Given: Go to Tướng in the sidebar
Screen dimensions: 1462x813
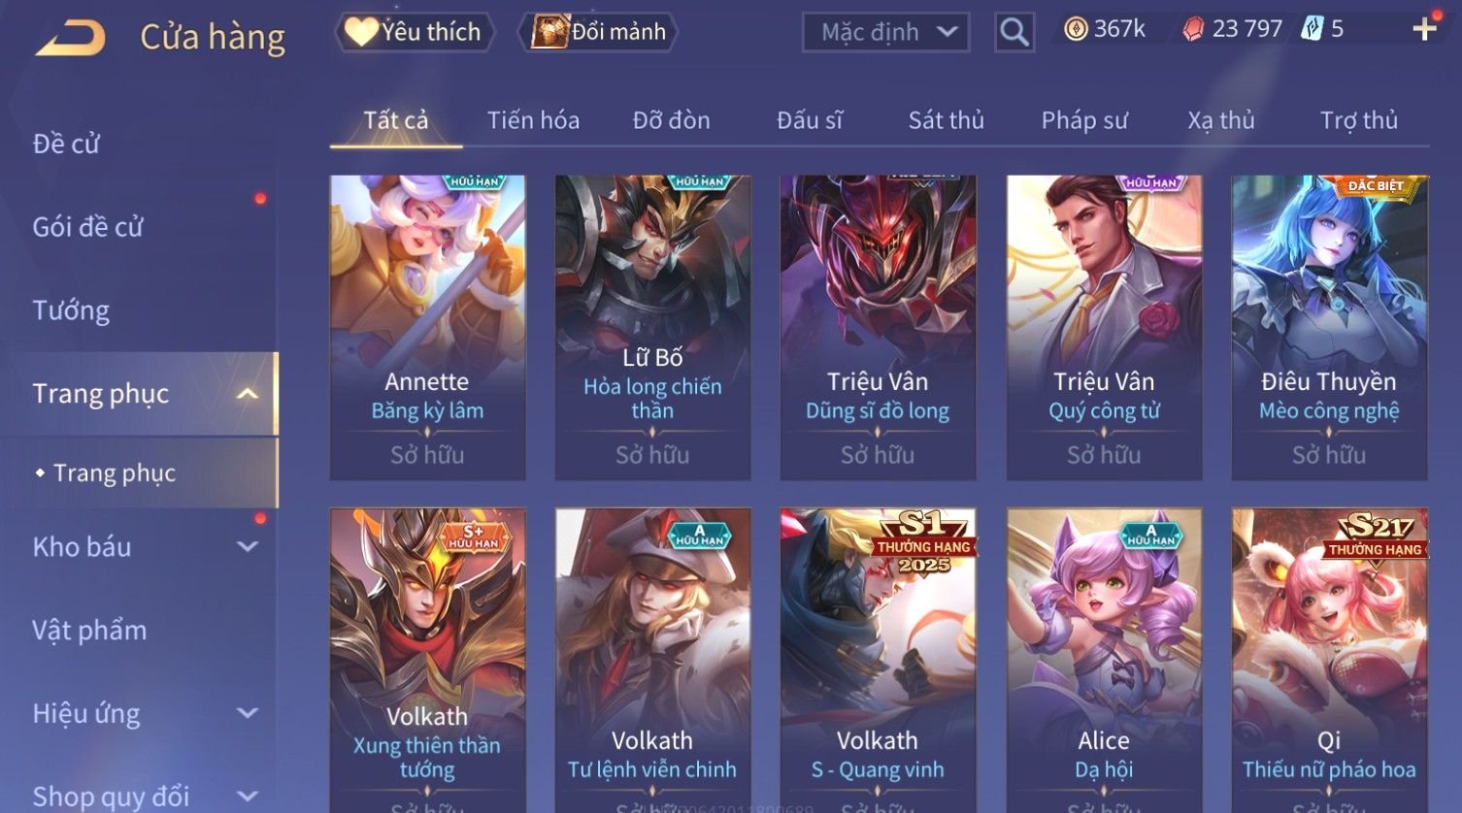Looking at the screenshot, I should point(71,310).
